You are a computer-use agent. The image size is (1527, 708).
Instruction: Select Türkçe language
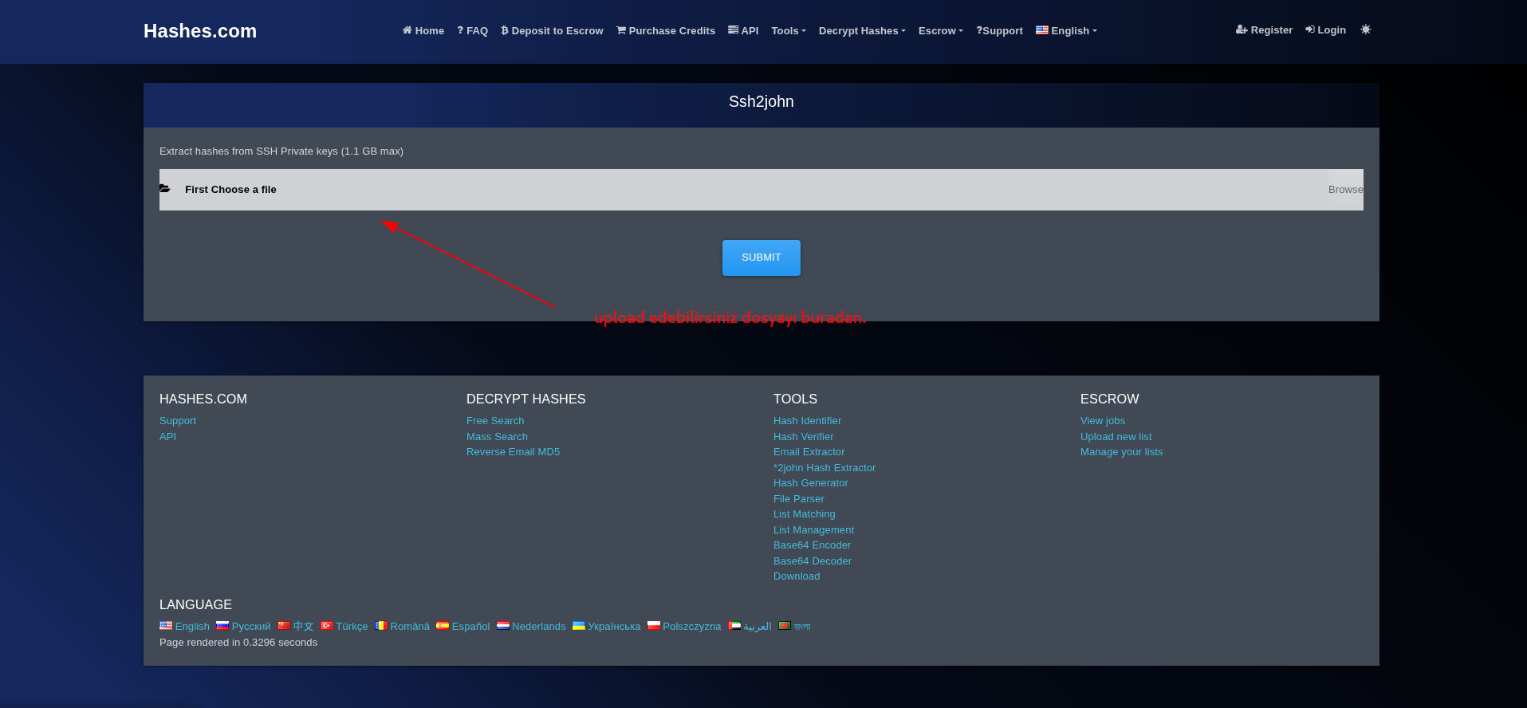pyautogui.click(x=344, y=627)
